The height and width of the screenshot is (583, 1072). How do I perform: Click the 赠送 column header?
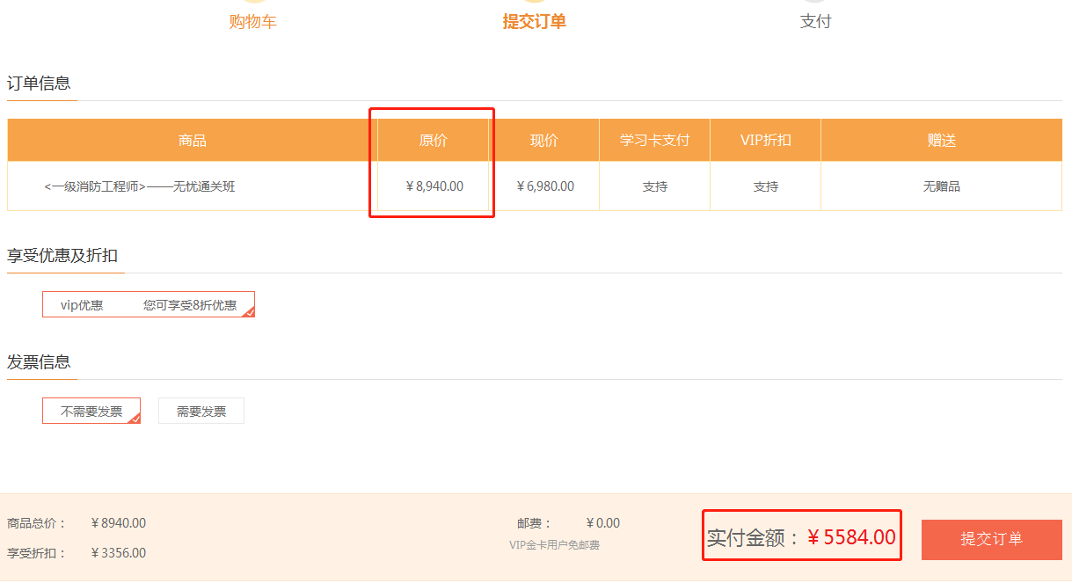(941, 141)
